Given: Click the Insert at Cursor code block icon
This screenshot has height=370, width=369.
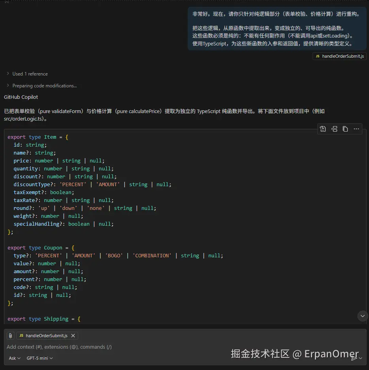Looking at the screenshot, I should 334,129.
